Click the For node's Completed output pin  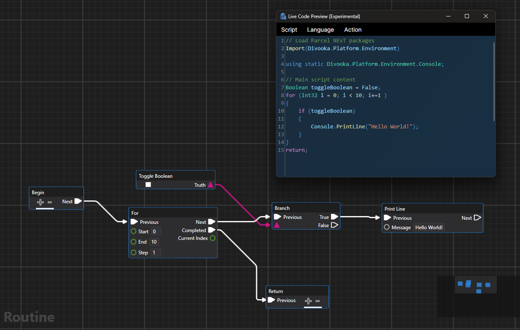point(212,230)
